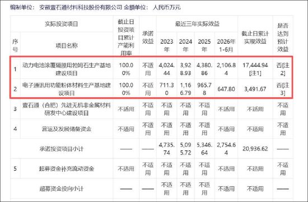Image resolution: width=308 pixels, height=202 pixels.
Task: Select the 20,936.62 subtotal cell
Action: pyautogui.click(x=255, y=149)
